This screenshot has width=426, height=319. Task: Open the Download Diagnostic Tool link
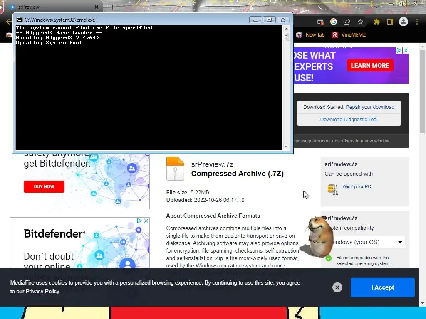[349, 119]
